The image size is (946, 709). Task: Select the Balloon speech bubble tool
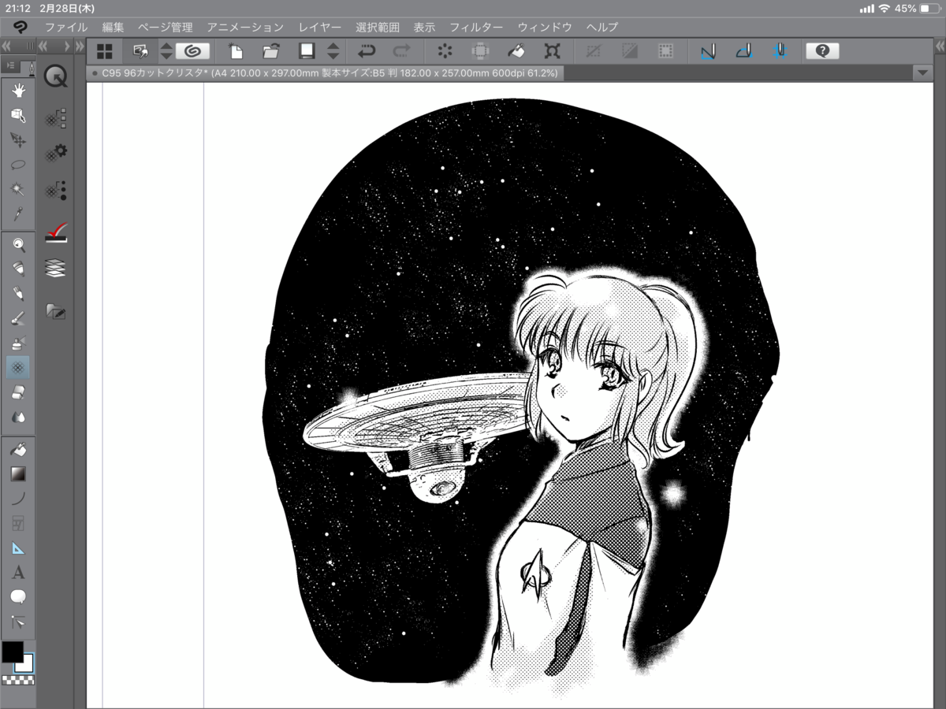click(18, 596)
